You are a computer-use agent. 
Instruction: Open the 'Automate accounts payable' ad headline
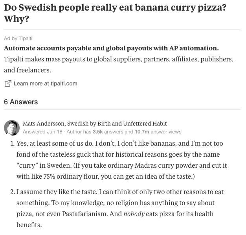click(111, 48)
